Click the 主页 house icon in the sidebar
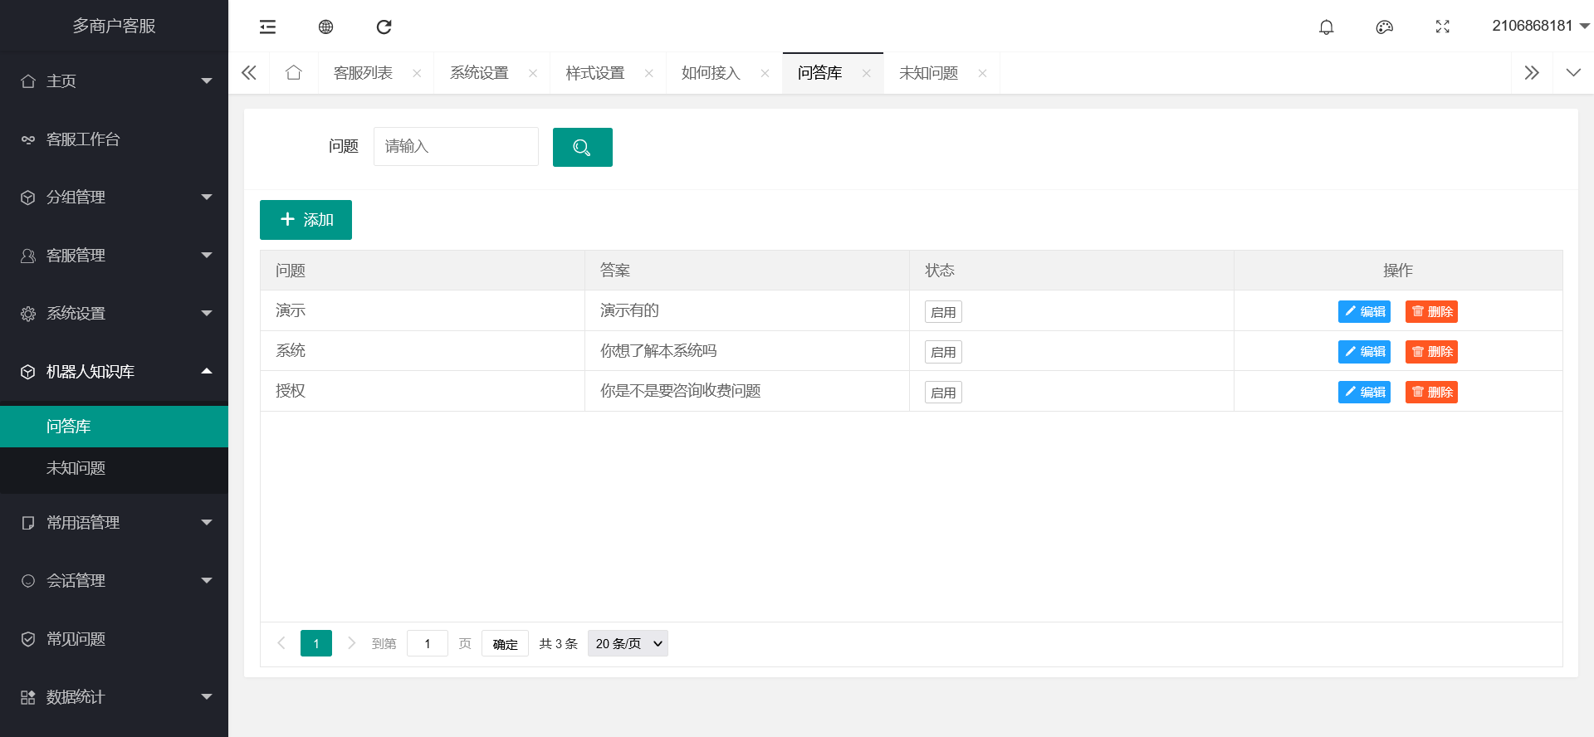1594x737 pixels. coord(28,81)
